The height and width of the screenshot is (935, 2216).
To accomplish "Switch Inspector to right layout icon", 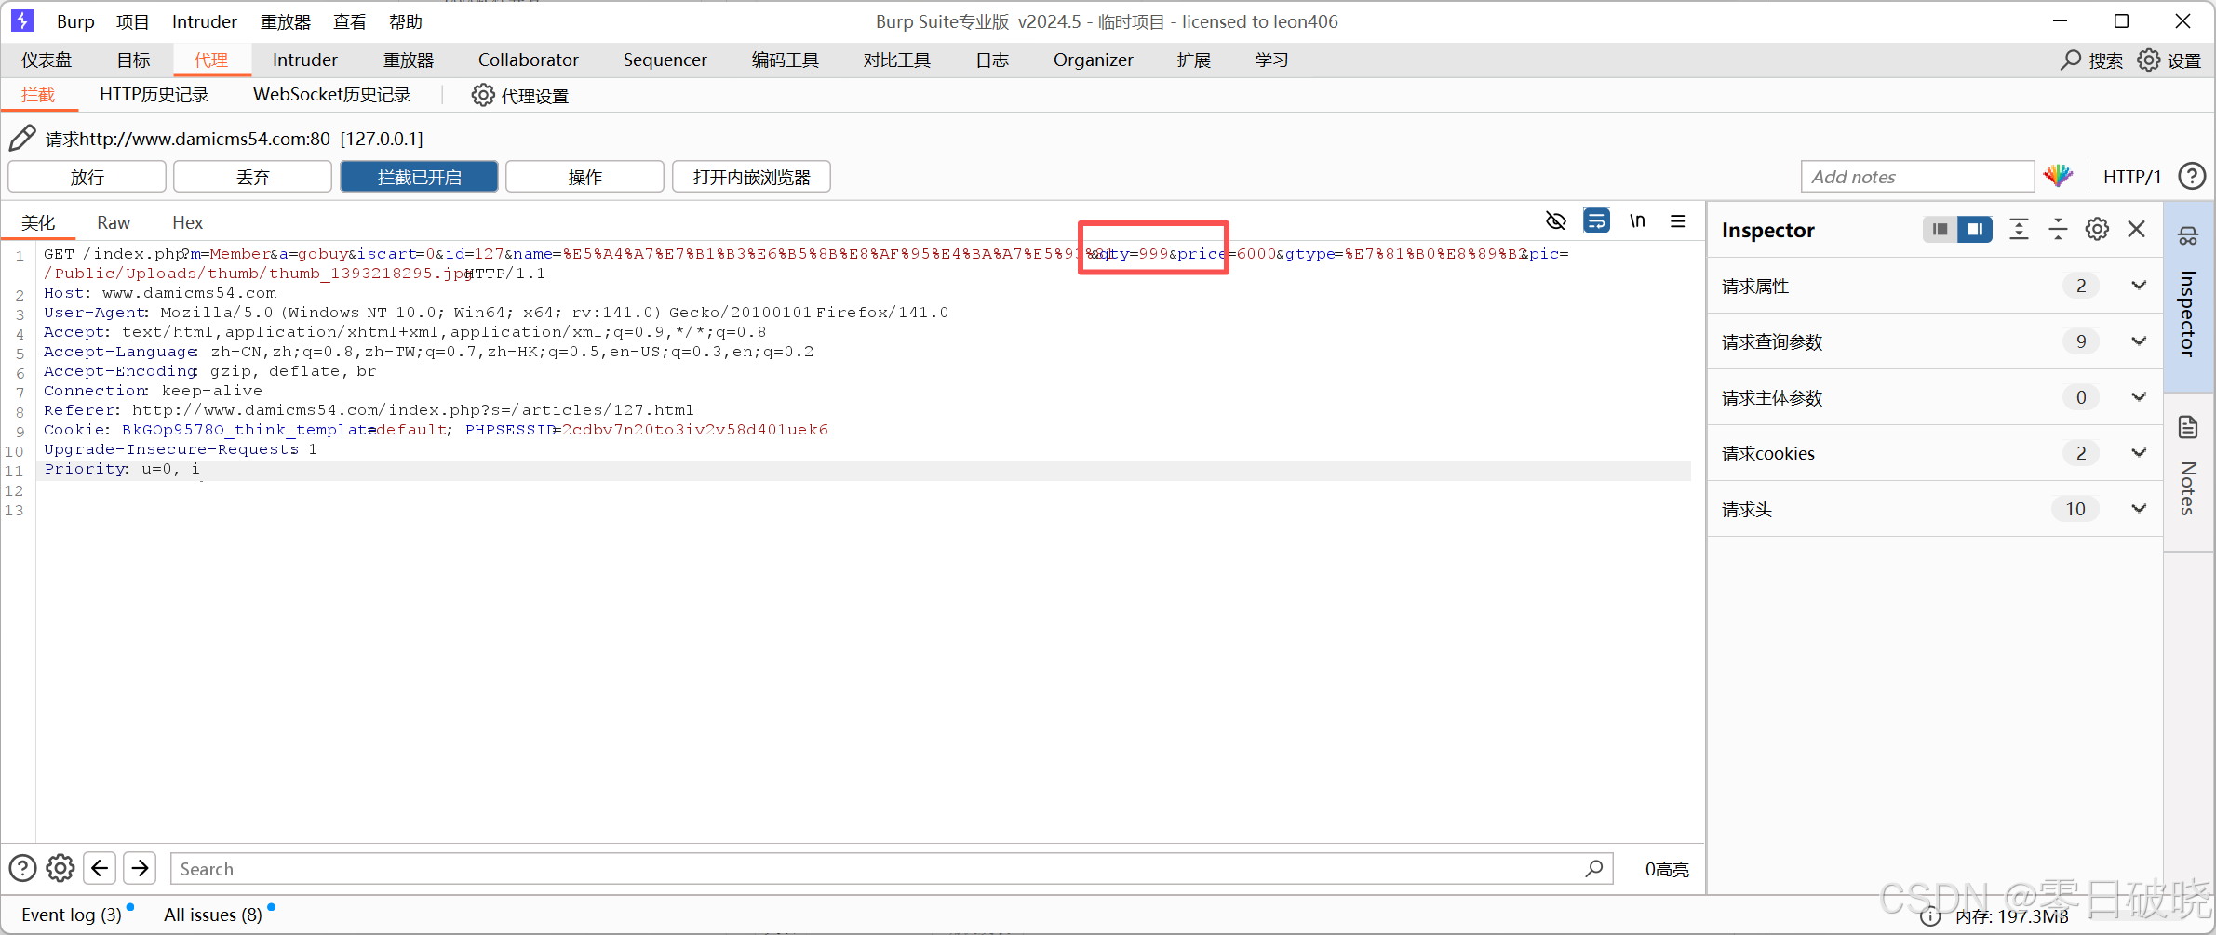I will coord(1974,230).
